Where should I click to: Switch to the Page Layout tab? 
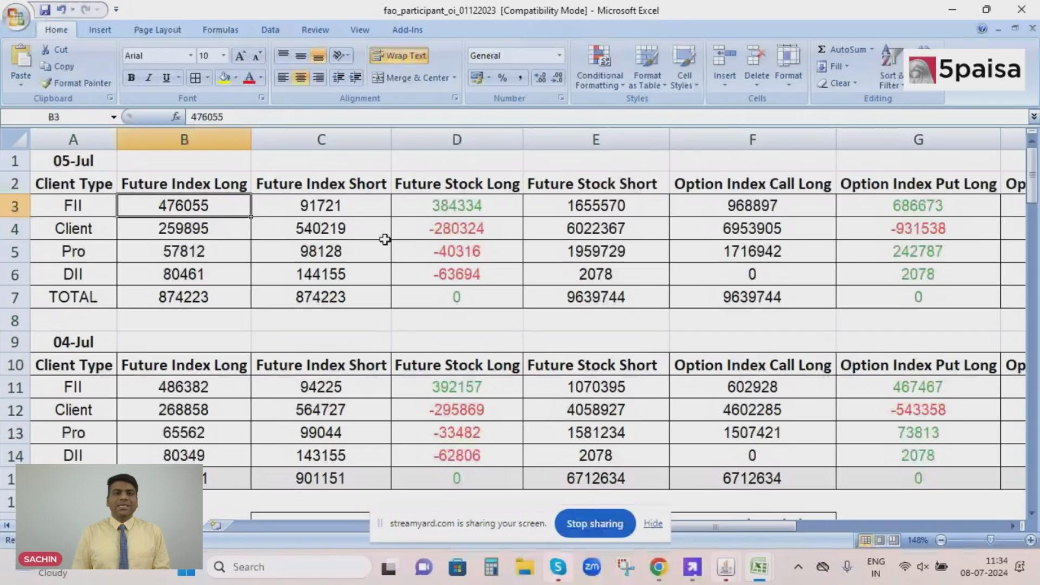tap(157, 30)
